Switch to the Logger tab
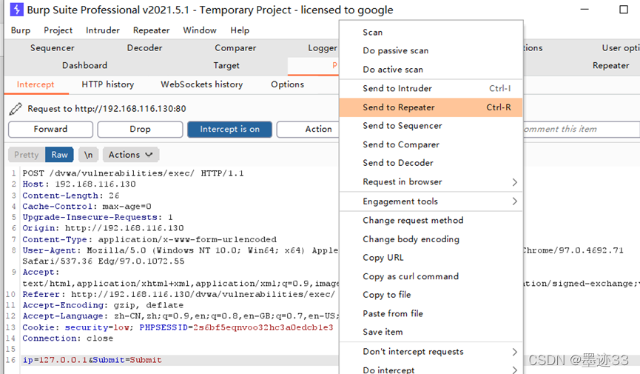The height and width of the screenshot is (374, 640). (323, 48)
